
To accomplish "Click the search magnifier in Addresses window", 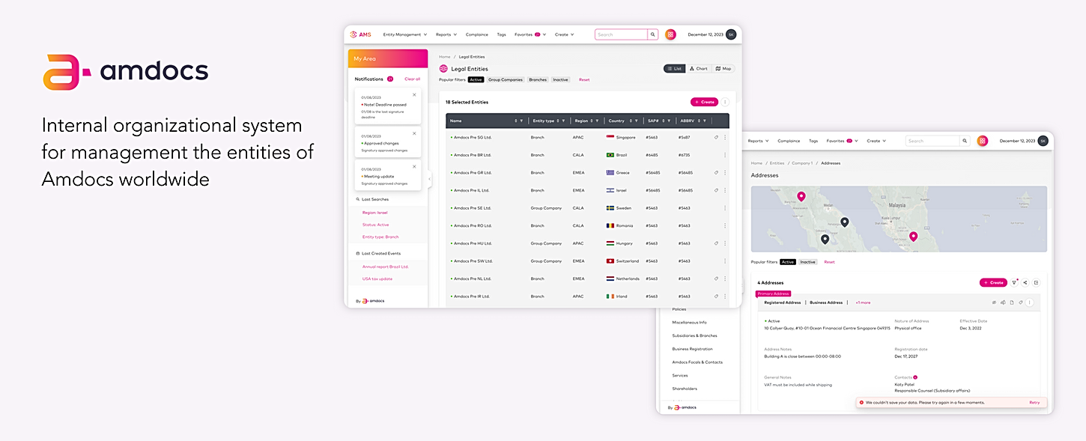I will (x=965, y=141).
